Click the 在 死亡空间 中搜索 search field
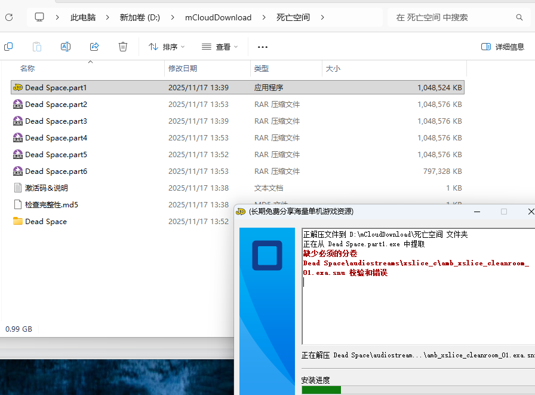Screen dimensions: 535x395 tap(451, 17)
